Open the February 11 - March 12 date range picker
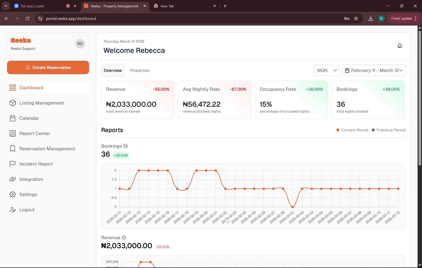Screen dimensions: 422x268 [x=374, y=70]
